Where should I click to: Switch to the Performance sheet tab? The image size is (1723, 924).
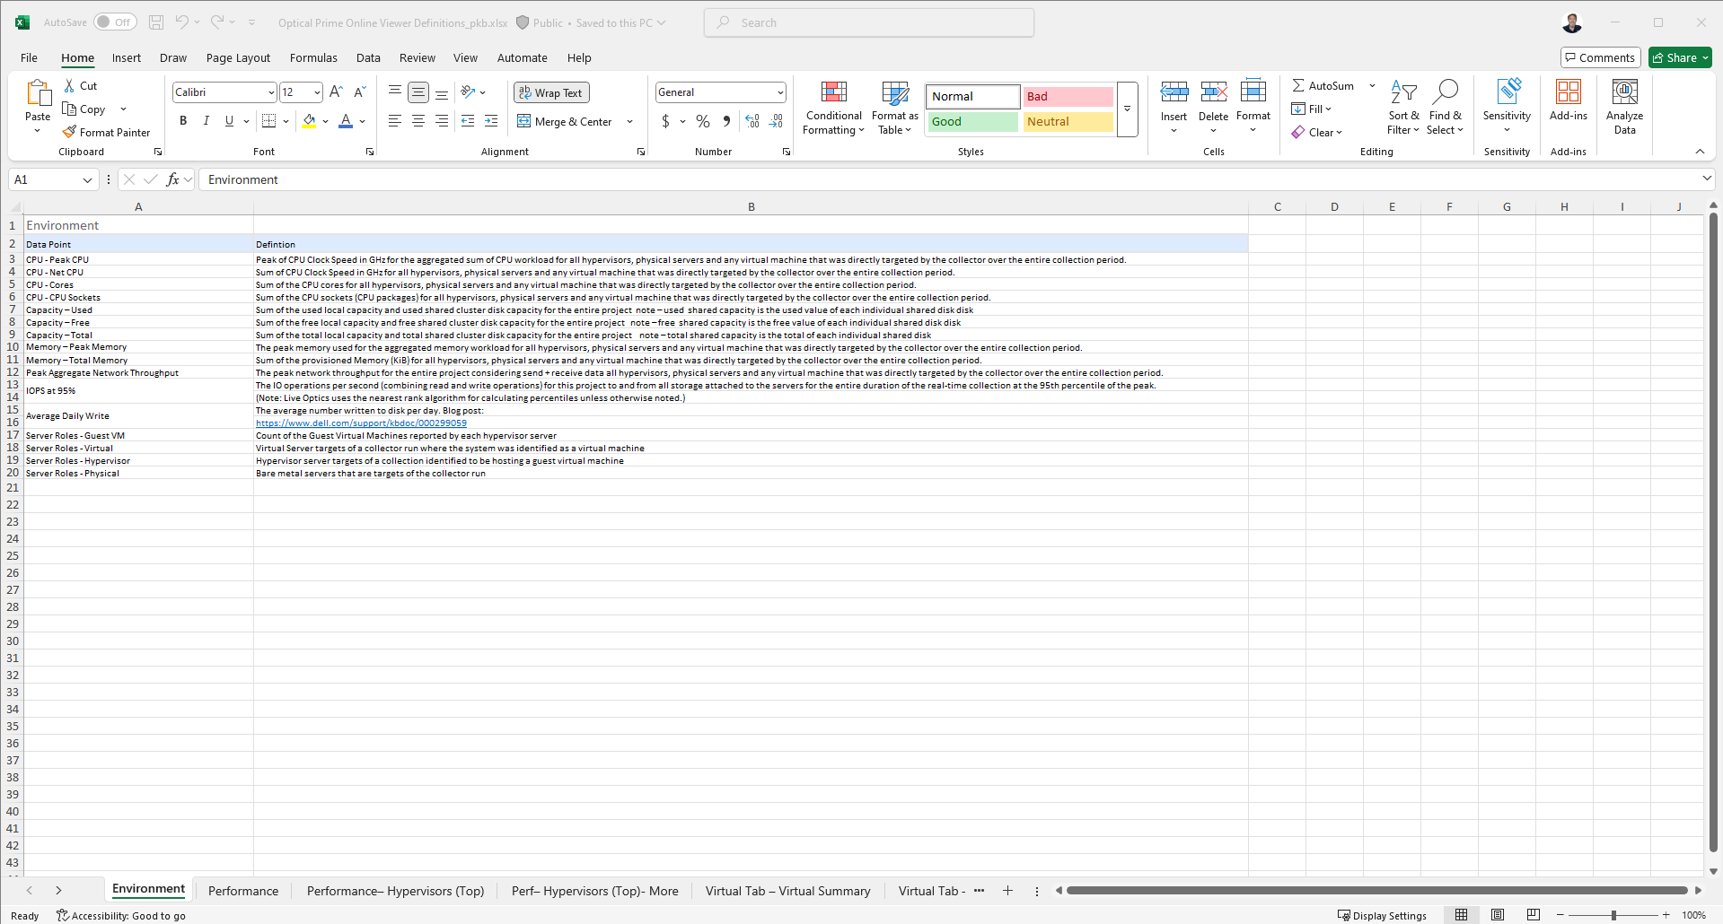click(x=243, y=891)
